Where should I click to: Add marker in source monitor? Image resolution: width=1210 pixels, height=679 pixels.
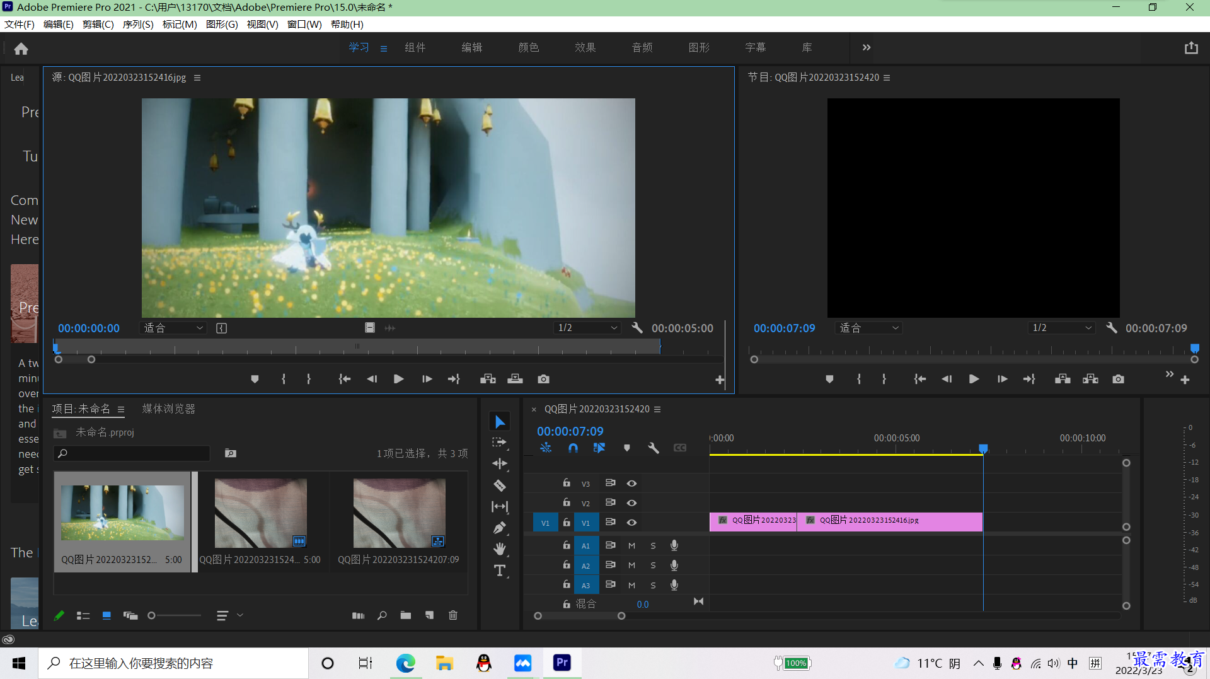pyautogui.click(x=255, y=379)
